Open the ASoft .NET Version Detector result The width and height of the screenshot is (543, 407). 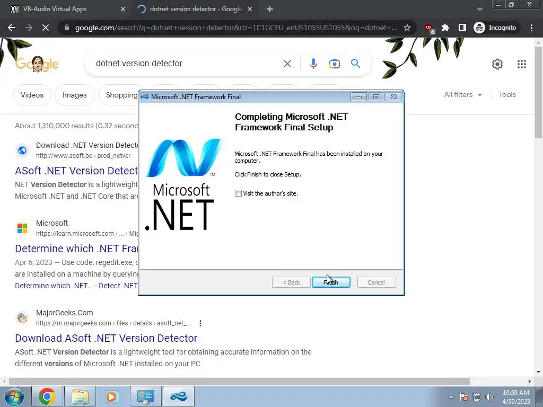coord(76,171)
